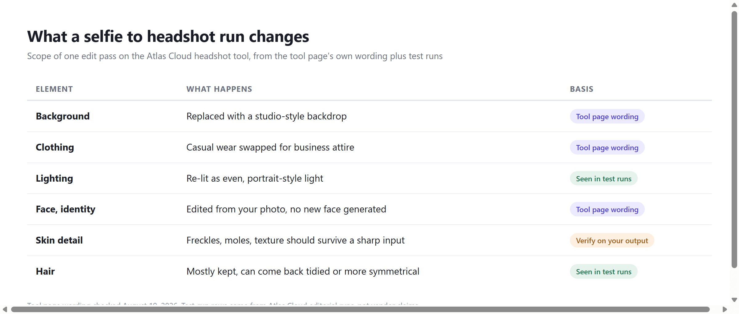739x314 pixels.
Task: Select the Background row's Tool page wording badge
Action: (x=607, y=116)
